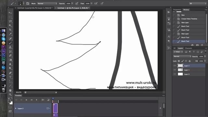Switch to the Channels tab
This screenshot has width=208, height=117.
(x=188, y=48)
